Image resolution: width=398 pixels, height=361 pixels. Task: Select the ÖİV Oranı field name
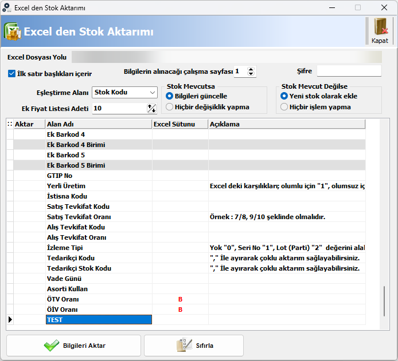tap(63, 310)
